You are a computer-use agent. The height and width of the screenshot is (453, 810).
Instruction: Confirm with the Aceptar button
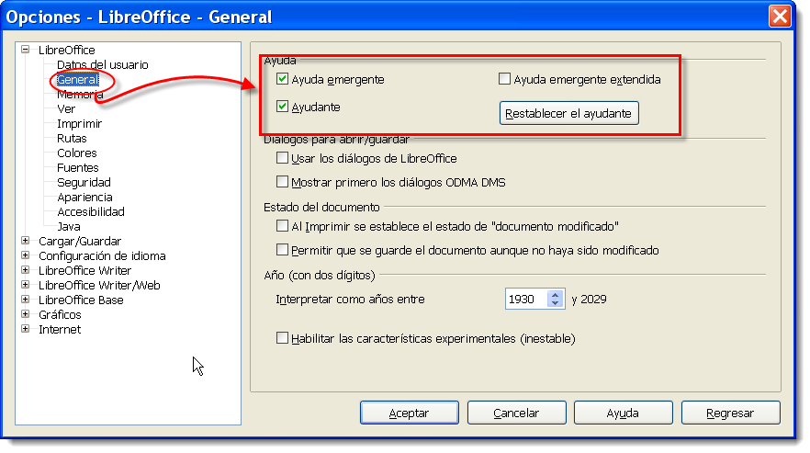click(410, 413)
